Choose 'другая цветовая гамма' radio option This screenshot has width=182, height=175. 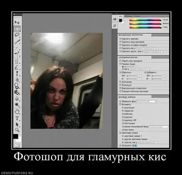tap(122, 139)
